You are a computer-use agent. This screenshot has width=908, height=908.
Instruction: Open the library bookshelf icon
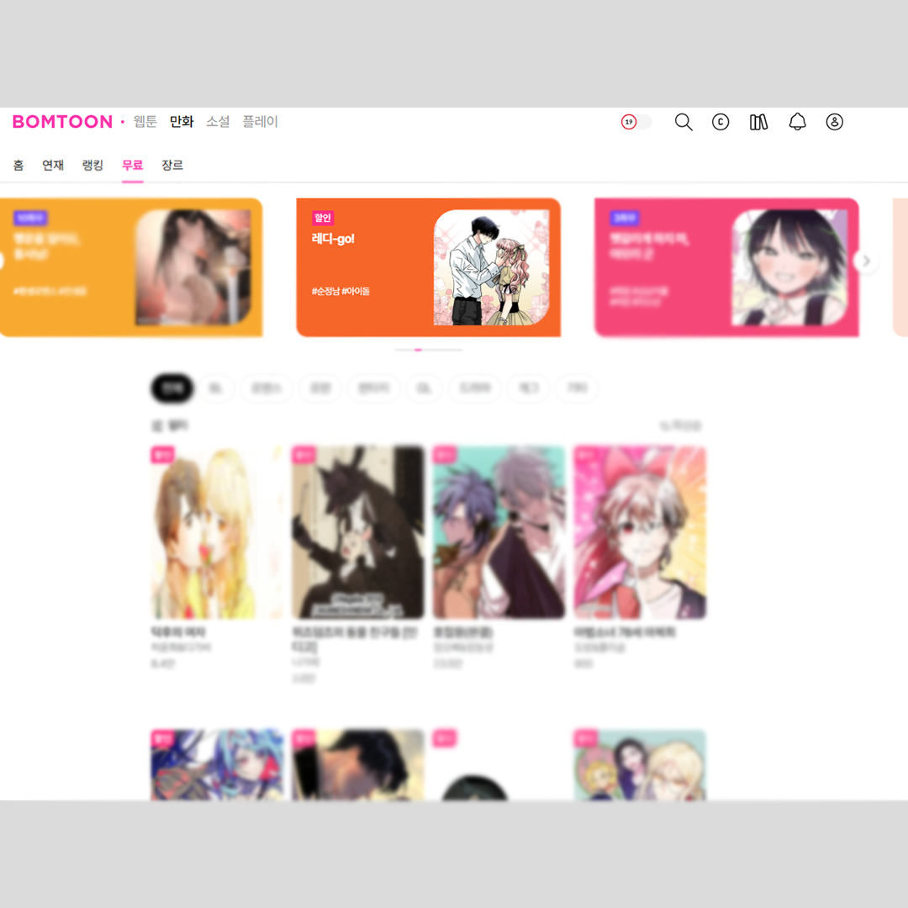[x=758, y=122]
